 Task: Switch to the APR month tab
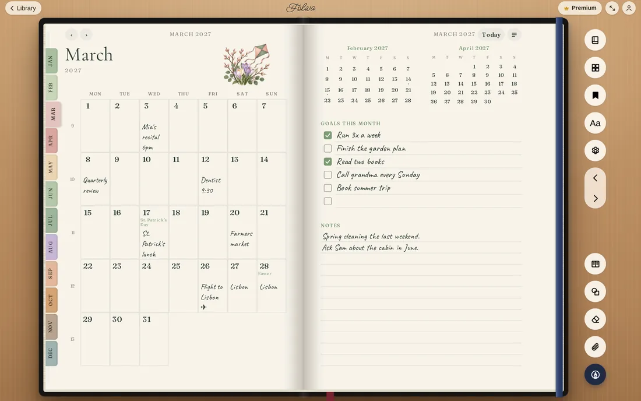[51, 140]
